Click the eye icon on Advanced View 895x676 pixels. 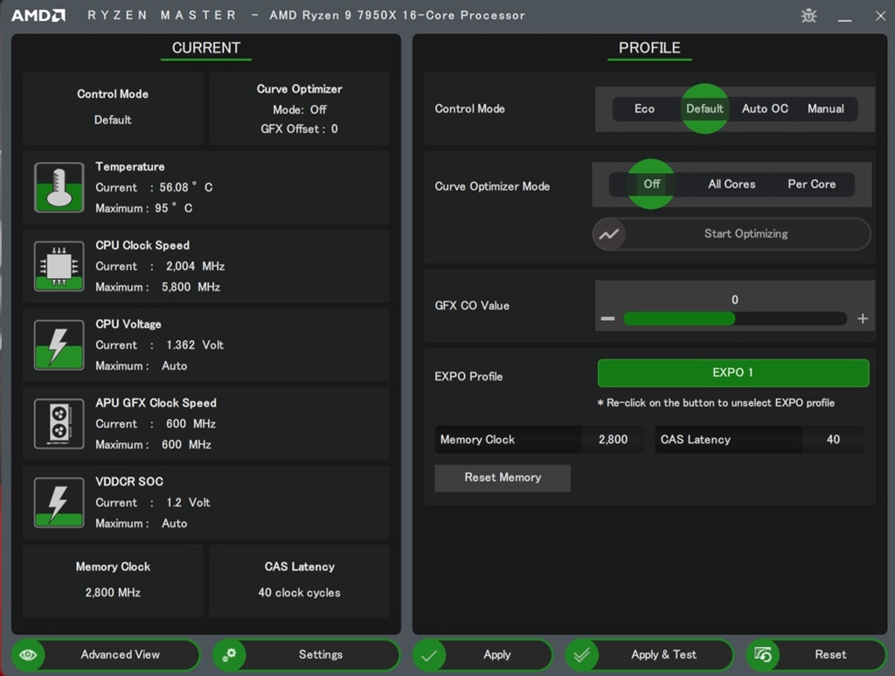28,654
